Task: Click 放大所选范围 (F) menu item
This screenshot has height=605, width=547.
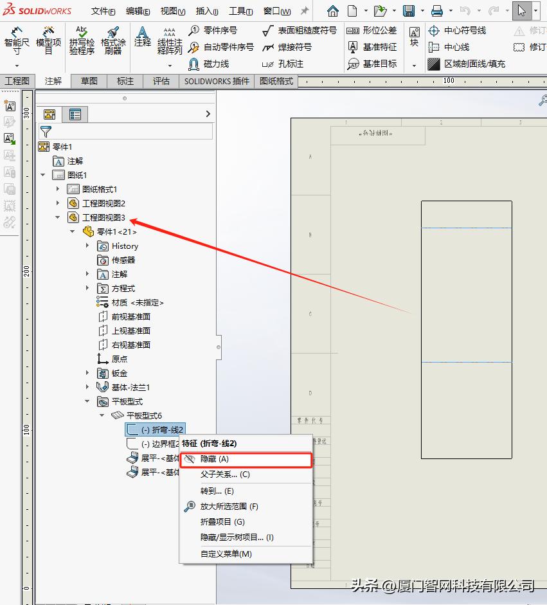Action: pos(246,506)
